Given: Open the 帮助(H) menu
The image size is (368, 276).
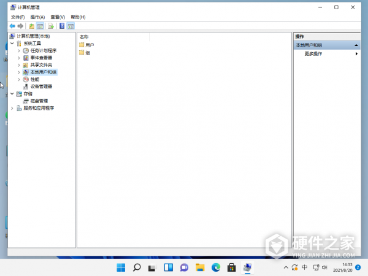Looking at the screenshot, I should tap(78, 17).
